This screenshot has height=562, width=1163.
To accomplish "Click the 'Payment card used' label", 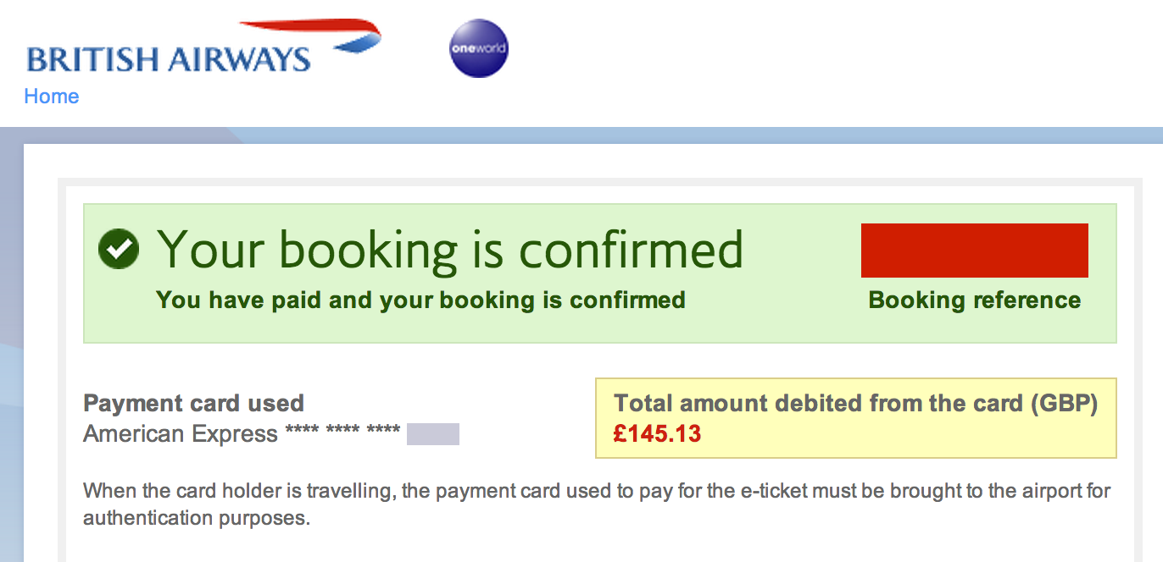I will (193, 403).
